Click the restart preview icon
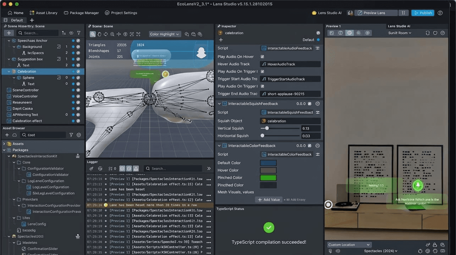The height and width of the screenshot is (255, 456). tap(428, 33)
